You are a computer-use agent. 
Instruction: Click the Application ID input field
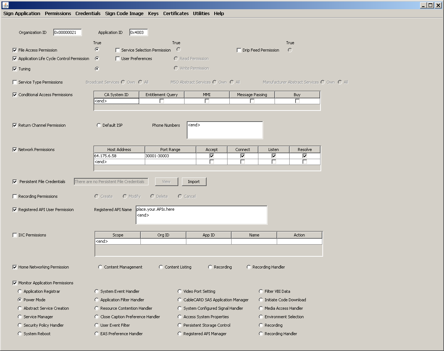[x=139, y=32]
